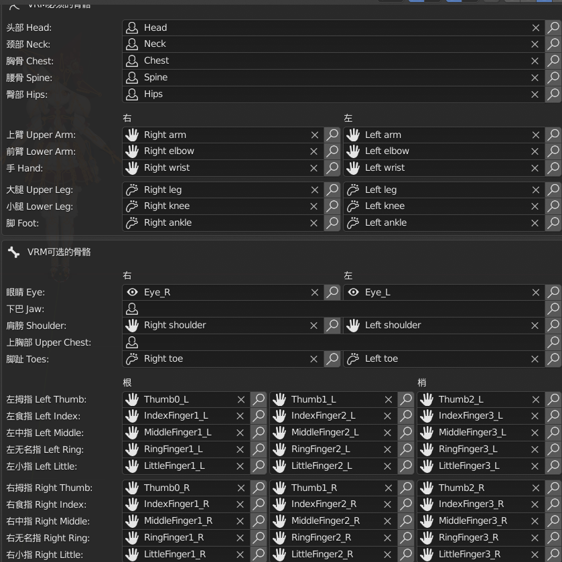562x562 pixels.
Task: Select the Right elbow bone field
Action: click(223, 151)
